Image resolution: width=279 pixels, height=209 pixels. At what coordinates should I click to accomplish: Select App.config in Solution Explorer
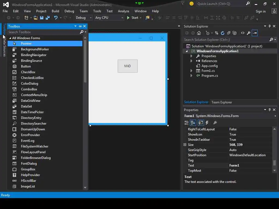point(210,66)
